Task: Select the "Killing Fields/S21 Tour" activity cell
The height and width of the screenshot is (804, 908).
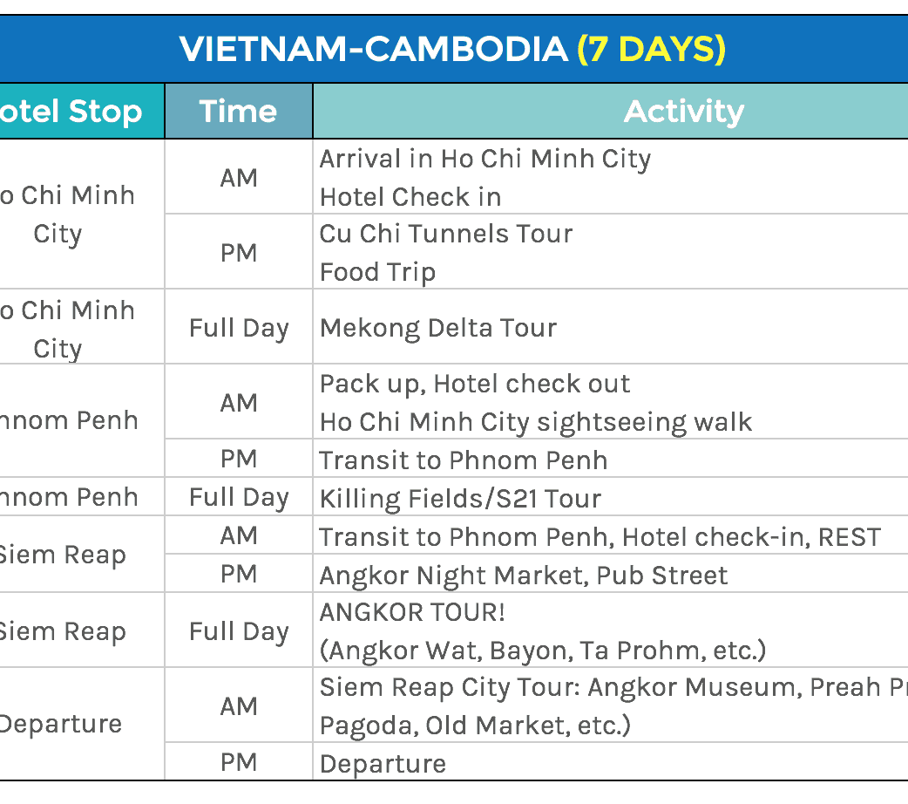Action: coord(460,498)
